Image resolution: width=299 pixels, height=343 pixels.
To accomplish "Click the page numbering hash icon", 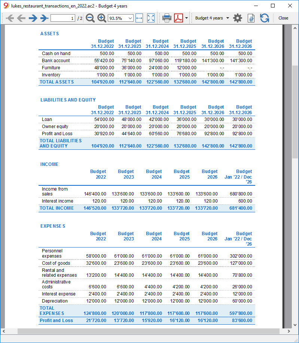I will click(251, 18).
